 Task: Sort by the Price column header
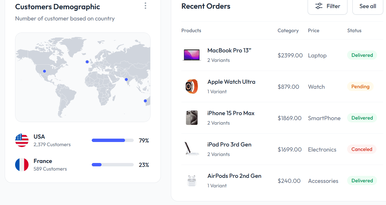click(314, 31)
